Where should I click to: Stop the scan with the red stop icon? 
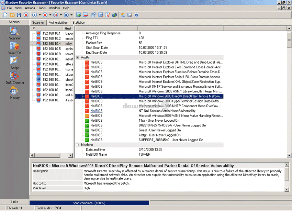(x=45, y=15)
